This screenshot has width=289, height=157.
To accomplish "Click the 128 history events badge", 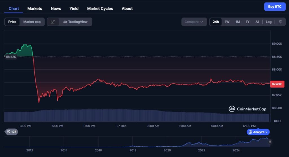I will tap(11, 132).
